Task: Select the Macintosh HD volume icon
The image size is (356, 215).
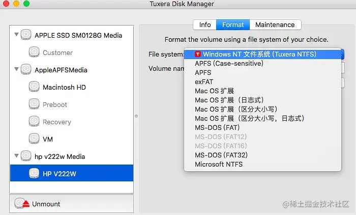Action: (x=34, y=87)
